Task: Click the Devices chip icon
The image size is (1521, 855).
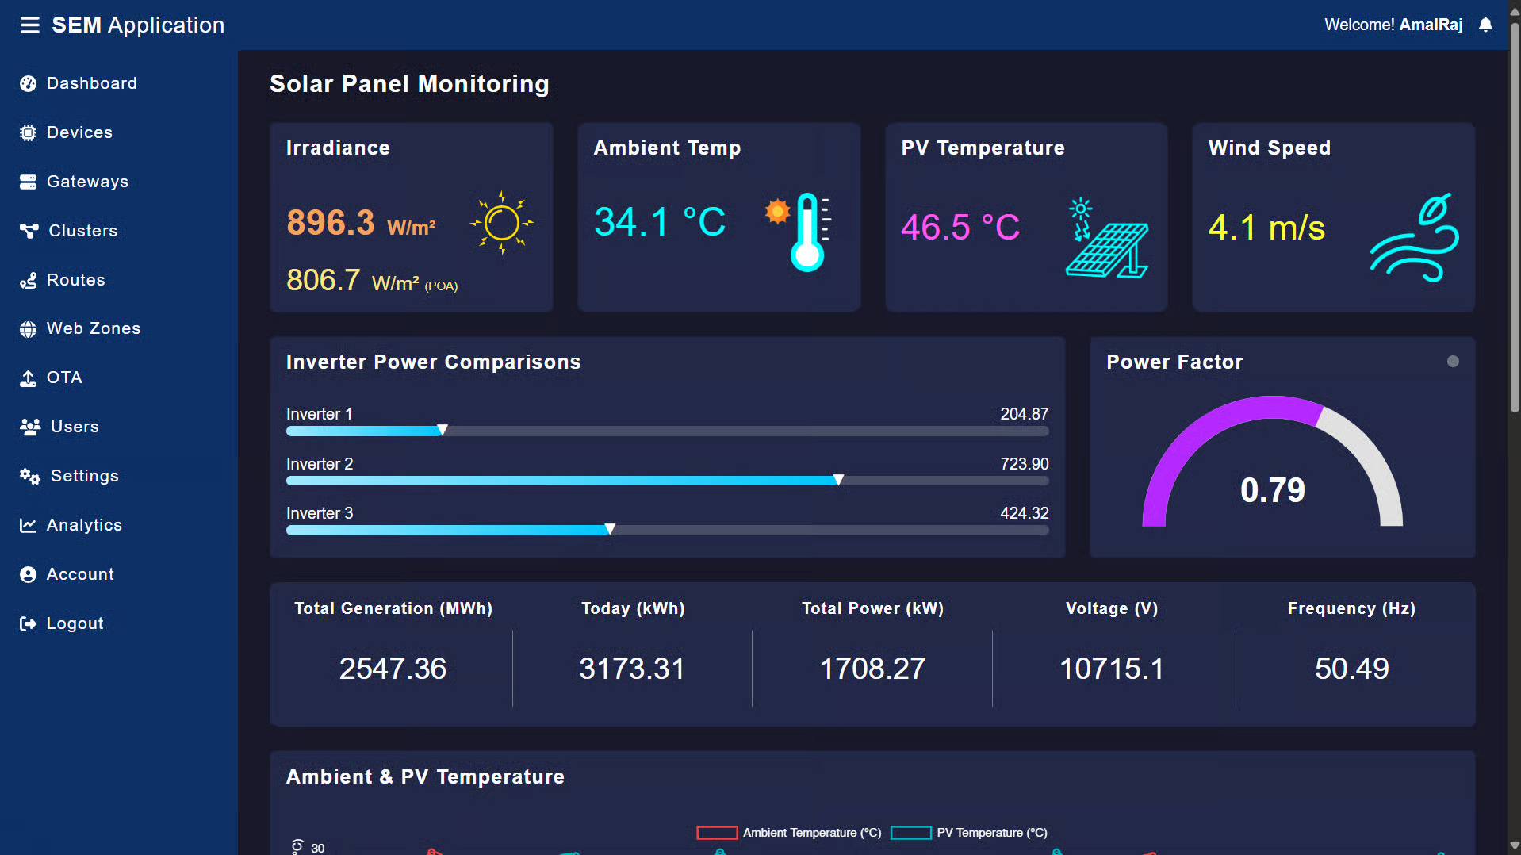Action: [x=28, y=133]
